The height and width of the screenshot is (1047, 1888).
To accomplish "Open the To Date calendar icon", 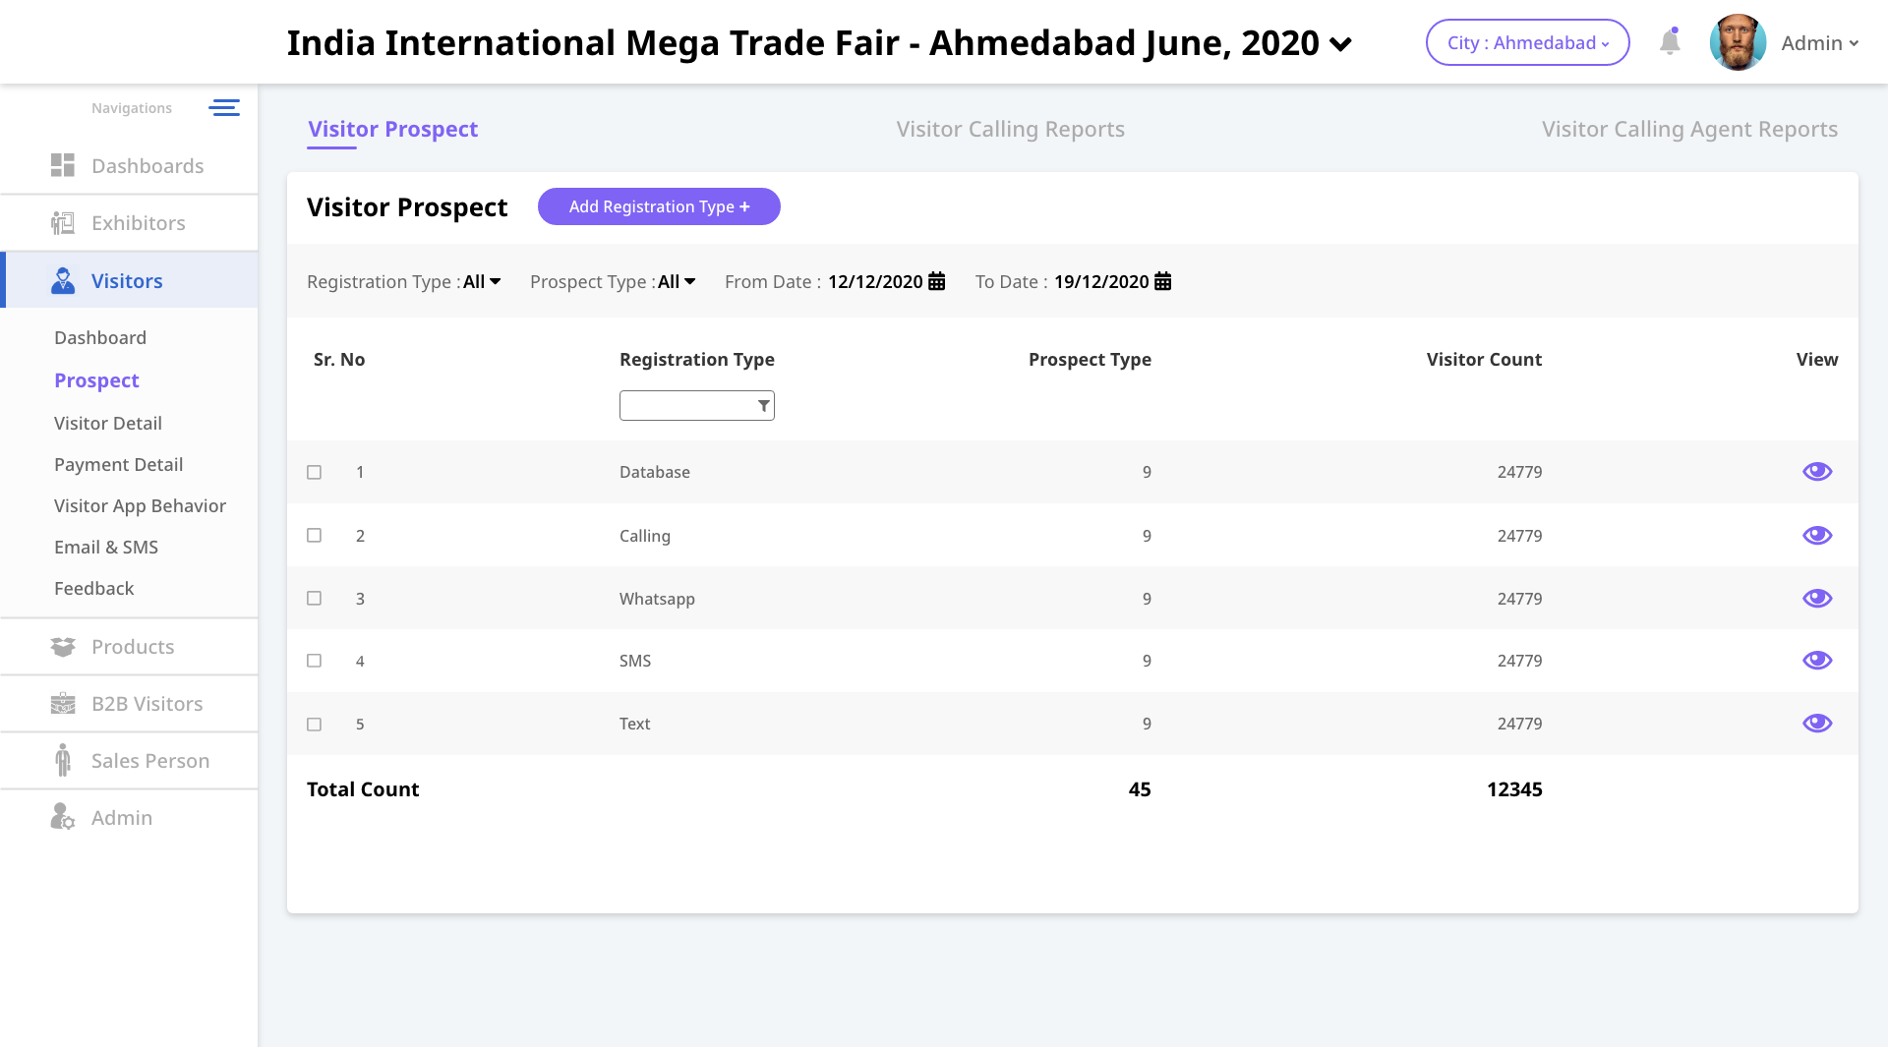I will pos(1162,282).
